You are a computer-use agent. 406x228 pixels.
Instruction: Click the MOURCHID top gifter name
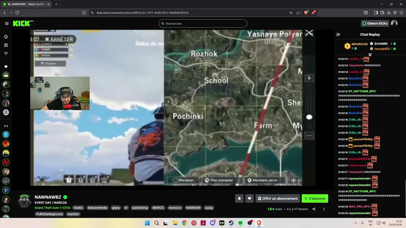(x=360, y=44)
